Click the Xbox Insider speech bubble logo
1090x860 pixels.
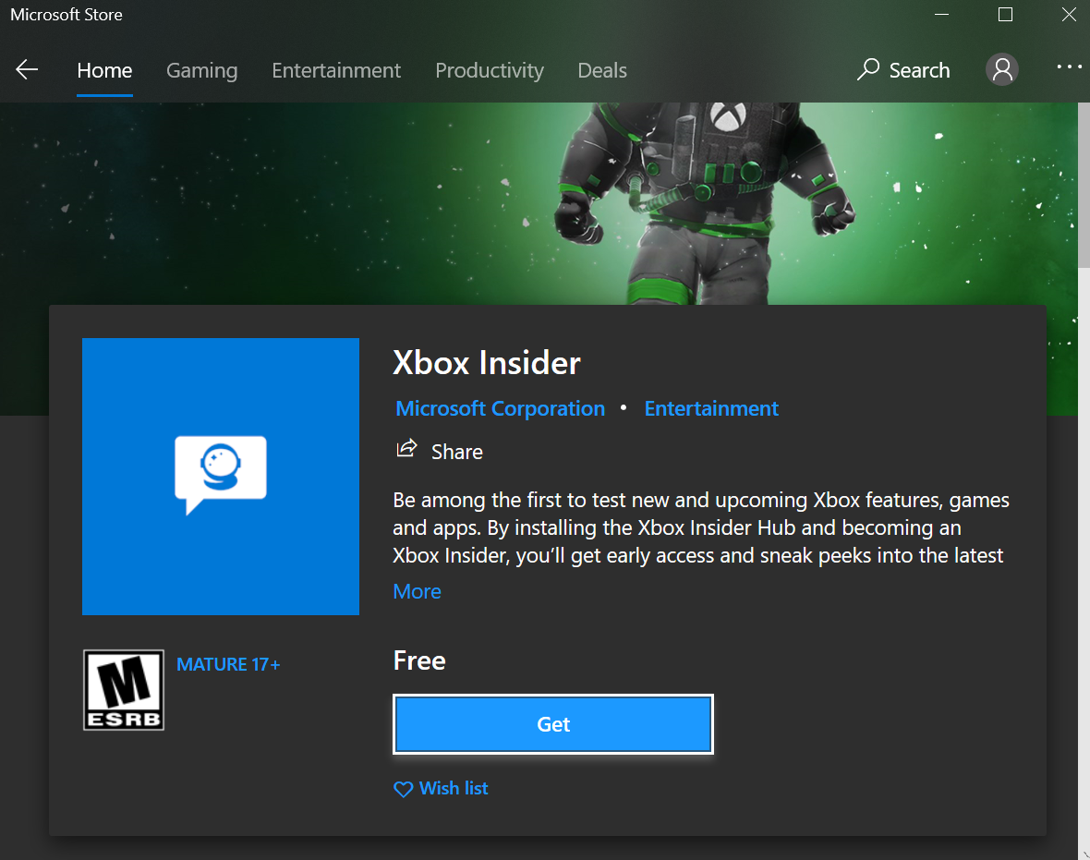220,476
